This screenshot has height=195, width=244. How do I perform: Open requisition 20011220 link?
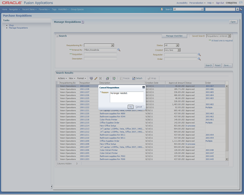pyautogui.click(x=85, y=113)
